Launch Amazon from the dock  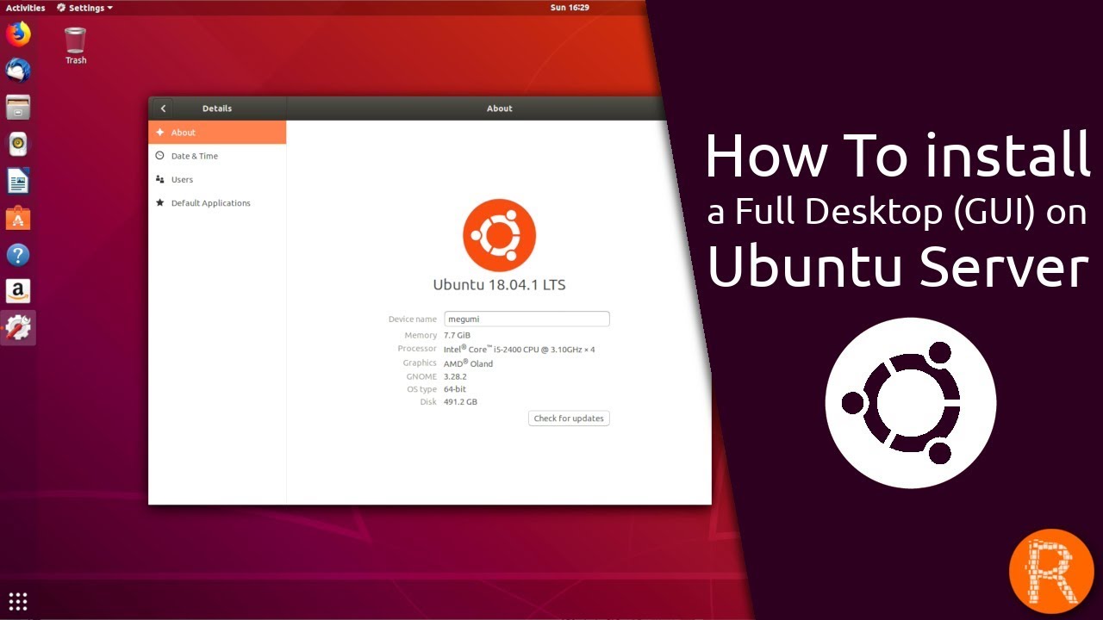click(x=18, y=291)
